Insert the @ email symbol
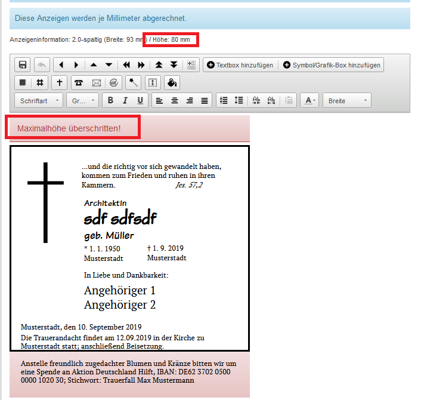The height and width of the screenshot is (400, 421). click(x=114, y=82)
